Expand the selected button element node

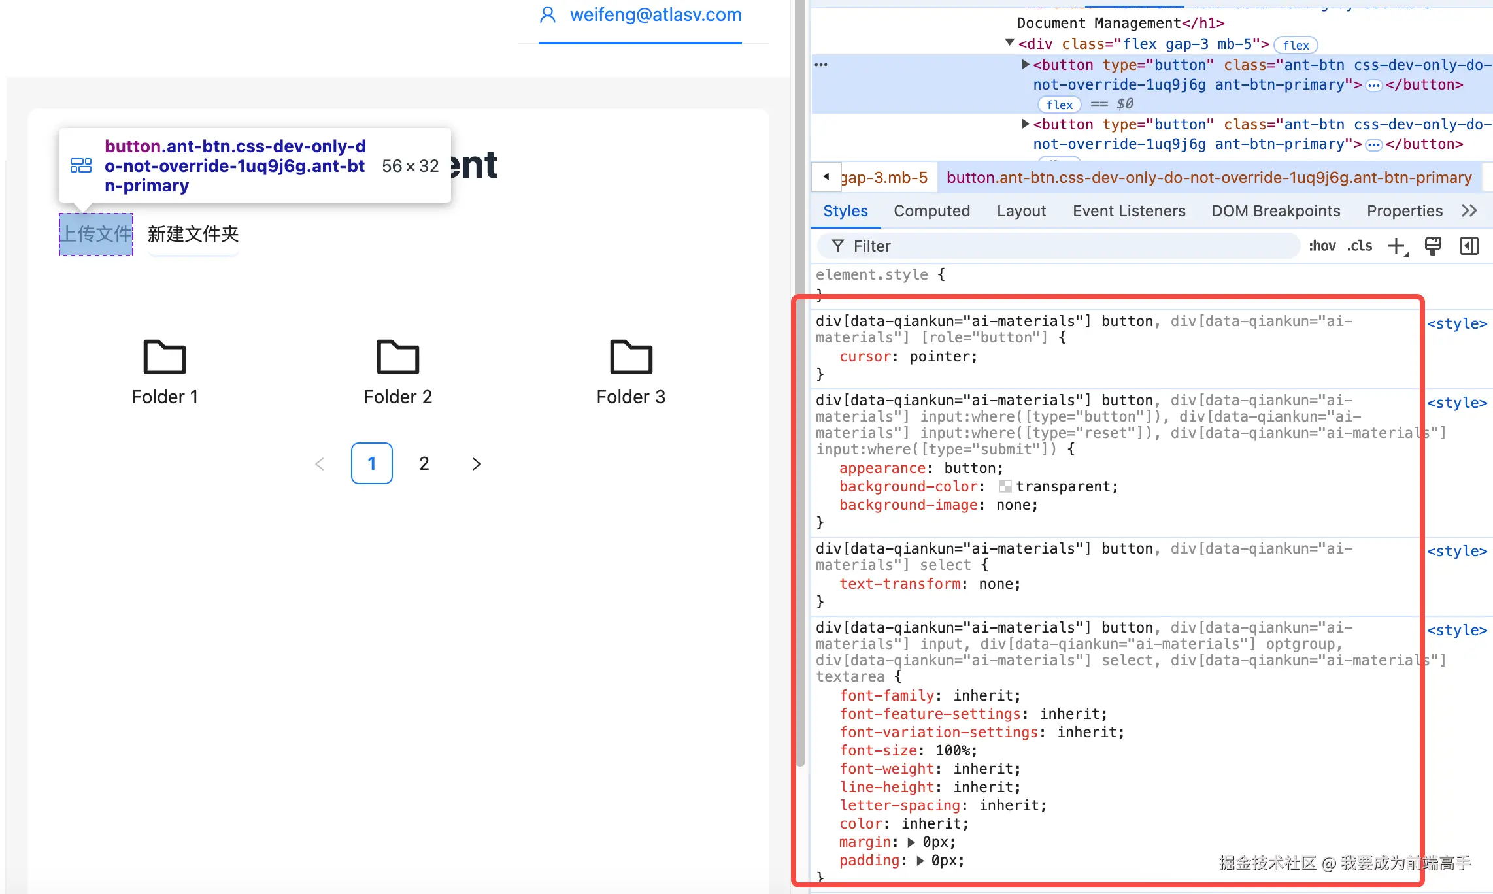point(1026,65)
